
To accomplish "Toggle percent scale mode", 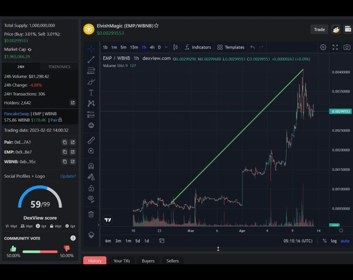I will [x=325, y=241].
